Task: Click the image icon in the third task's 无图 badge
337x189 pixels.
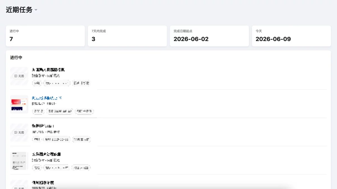Action: (16, 132)
